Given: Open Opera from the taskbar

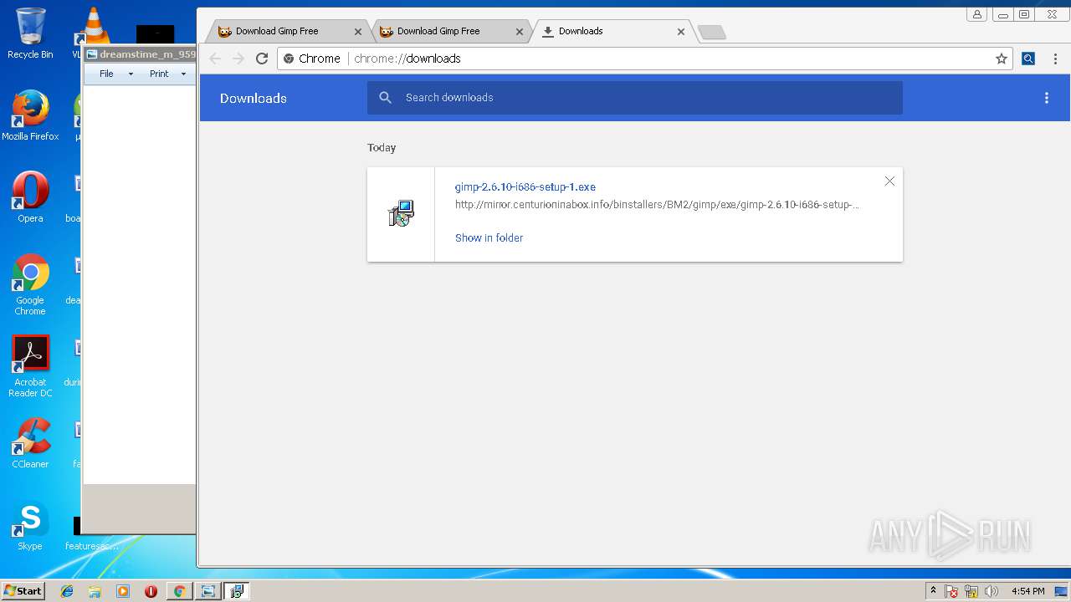Looking at the screenshot, I should [151, 591].
